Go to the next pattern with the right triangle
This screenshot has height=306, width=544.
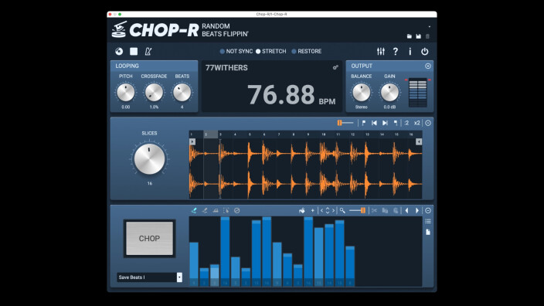click(x=417, y=211)
